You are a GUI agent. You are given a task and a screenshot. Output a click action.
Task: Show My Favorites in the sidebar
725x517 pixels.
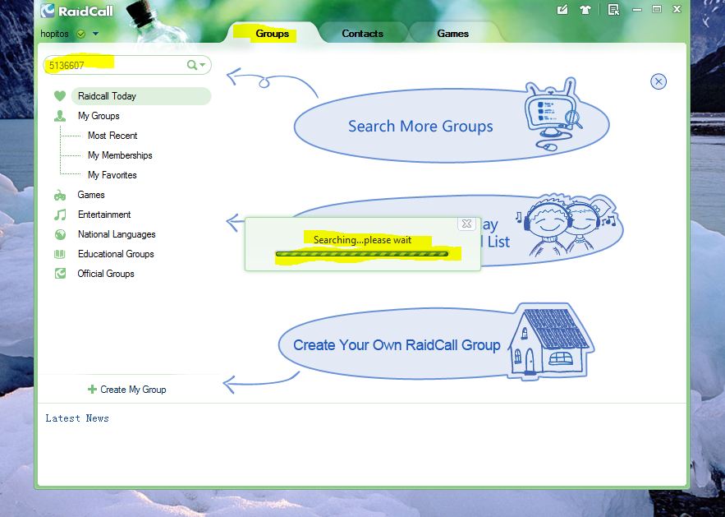pyautogui.click(x=112, y=175)
